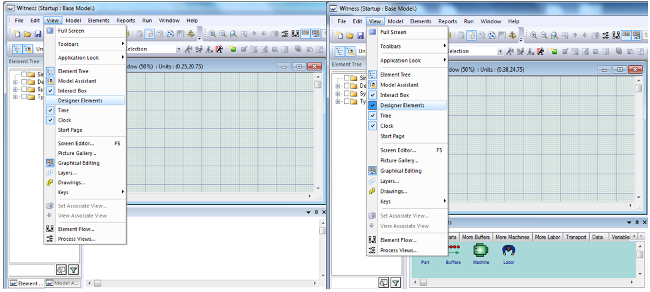Viewport: 650px width, 292px height.
Task: Click the Buffers element icon in the designer panel
Action: coord(453,251)
